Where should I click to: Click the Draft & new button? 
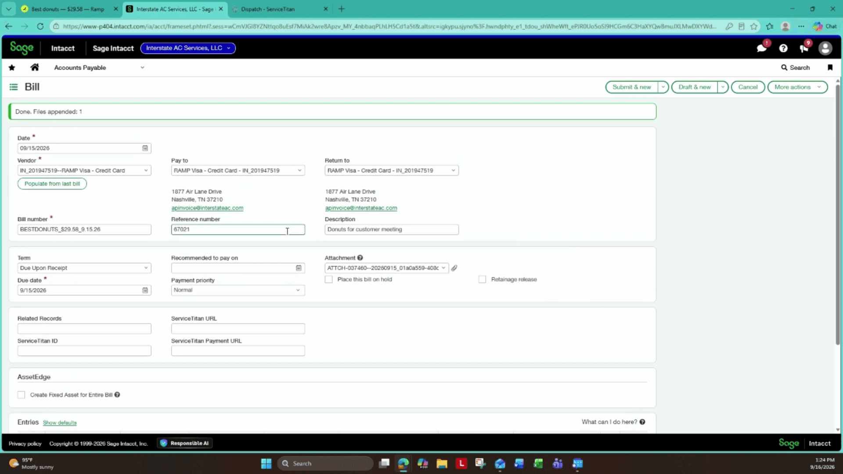[694, 87]
